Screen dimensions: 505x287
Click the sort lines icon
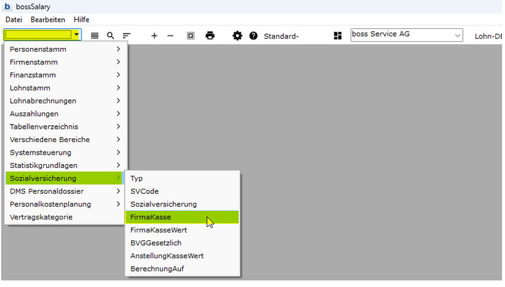tap(126, 36)
